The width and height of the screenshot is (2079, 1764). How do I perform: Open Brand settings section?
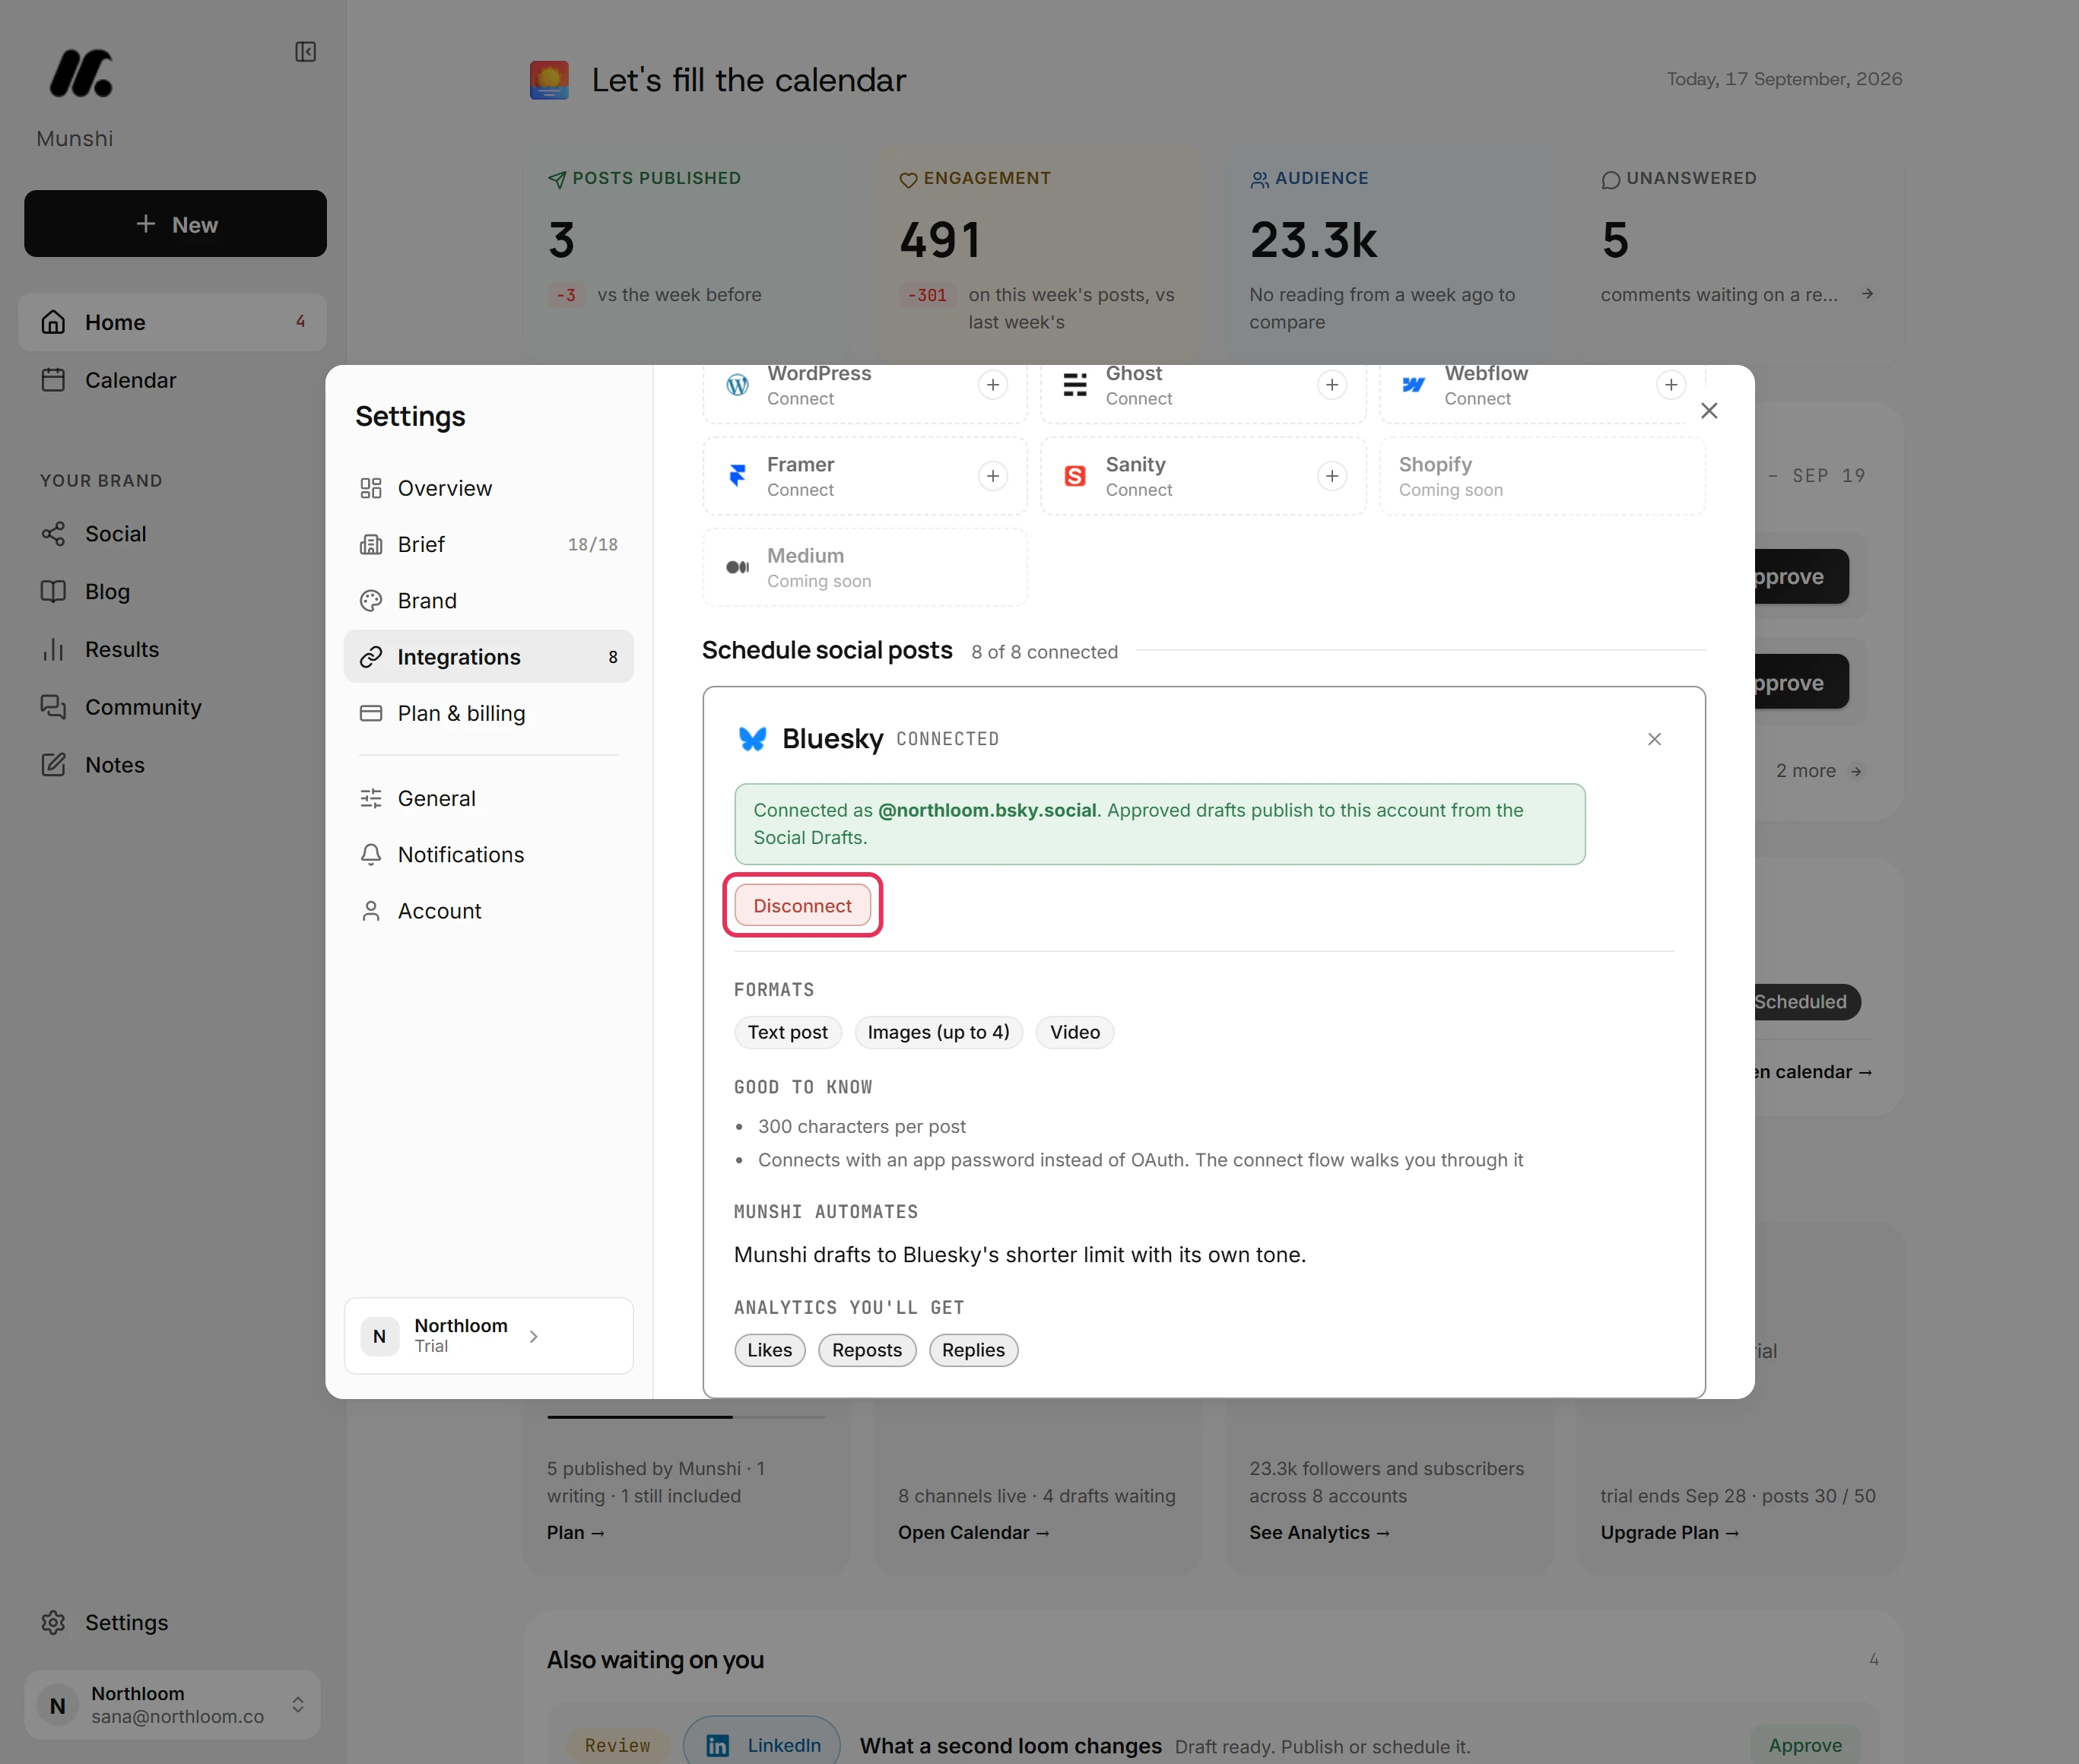[488, 601]
